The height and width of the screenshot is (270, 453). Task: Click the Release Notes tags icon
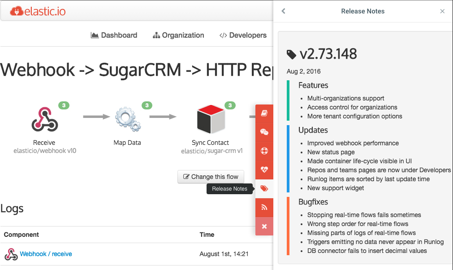point(264,188)
